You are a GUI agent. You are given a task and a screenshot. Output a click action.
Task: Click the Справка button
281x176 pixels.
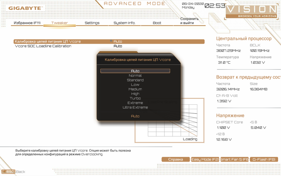tap(175, 159)
